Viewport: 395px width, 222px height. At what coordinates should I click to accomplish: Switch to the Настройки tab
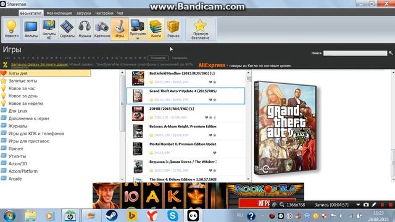(x=104, y=13)
